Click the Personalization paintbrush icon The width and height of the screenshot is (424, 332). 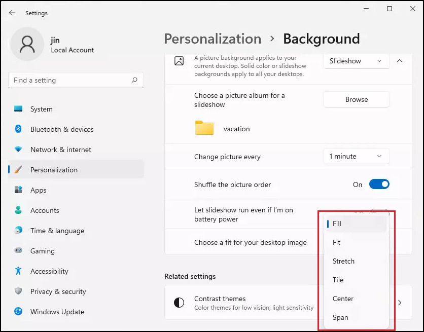[x=18, y=169]
